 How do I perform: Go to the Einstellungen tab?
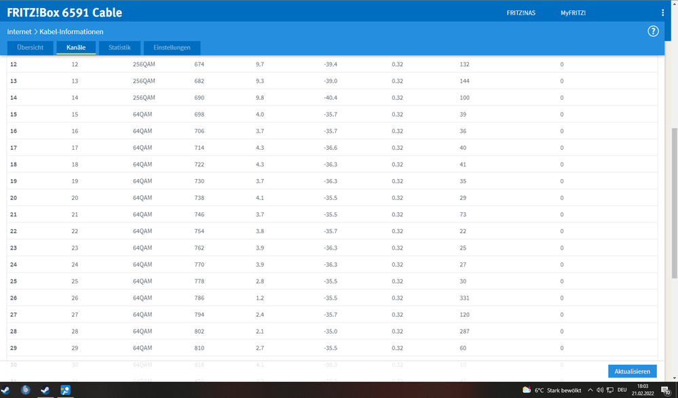click(172, 47)
